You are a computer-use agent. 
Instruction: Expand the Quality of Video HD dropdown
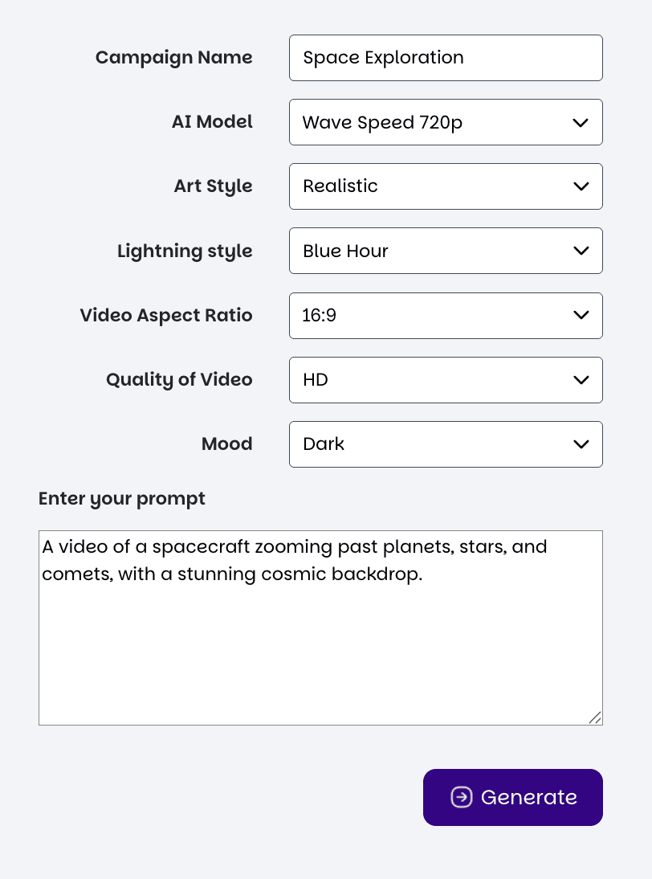pos(446,380)
